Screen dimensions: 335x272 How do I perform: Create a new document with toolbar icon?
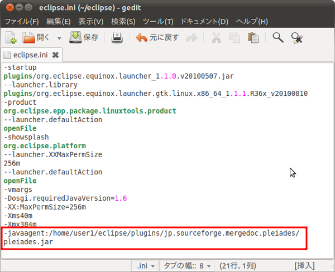(11, 37)
